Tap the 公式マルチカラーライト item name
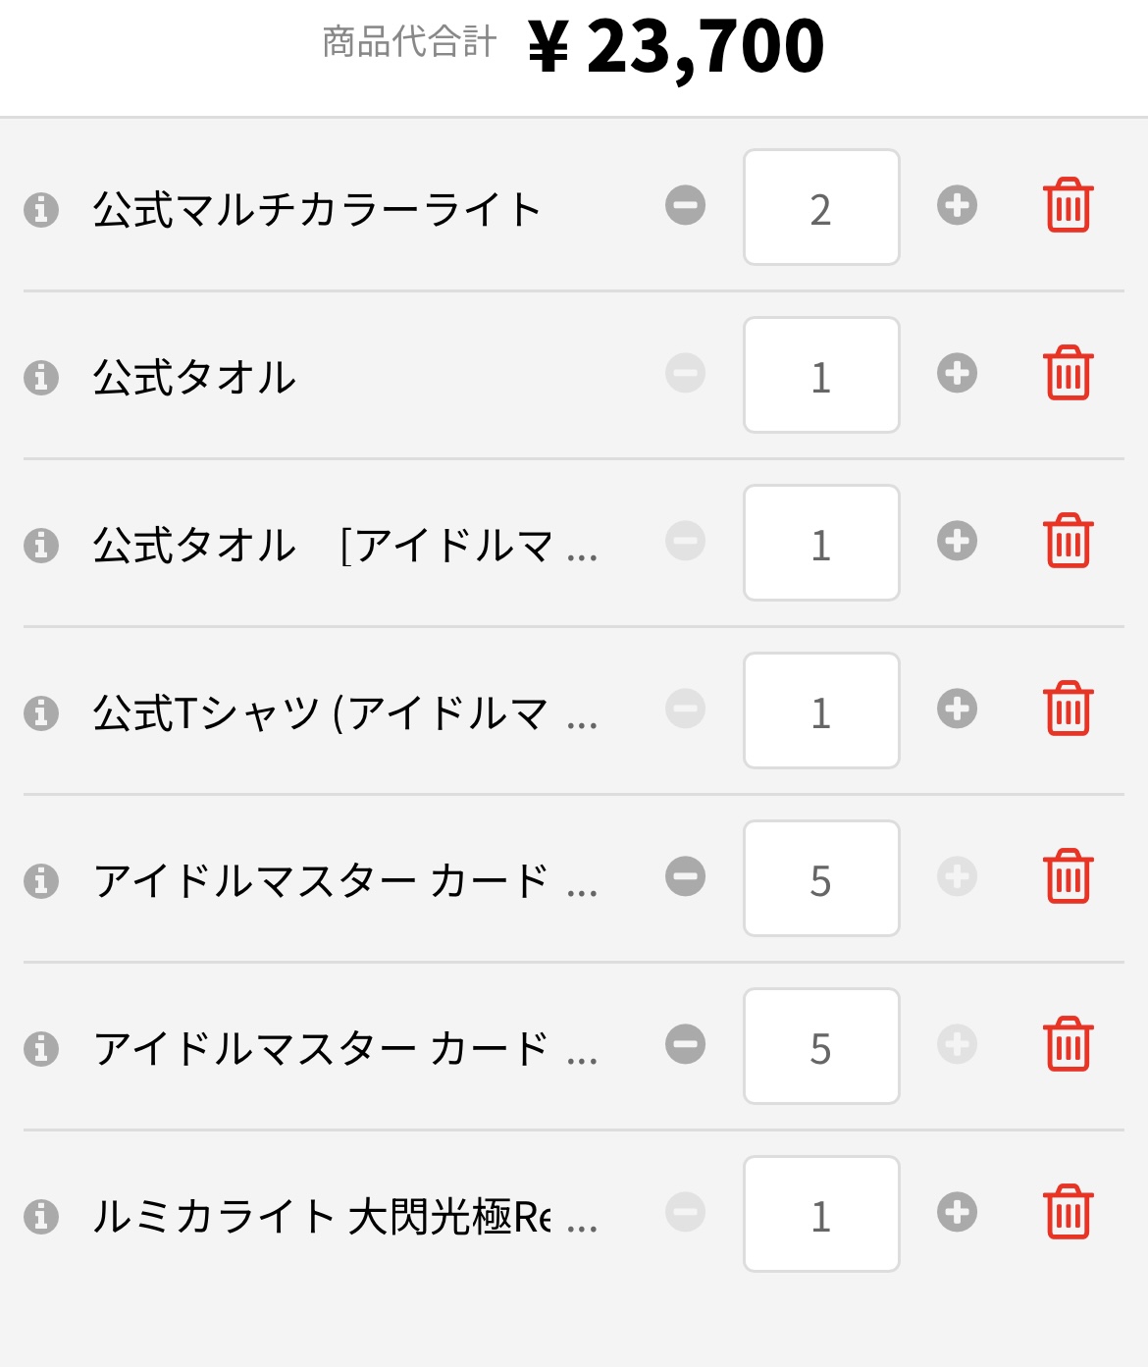1148x1367 pixels. (x=316, y=210)
